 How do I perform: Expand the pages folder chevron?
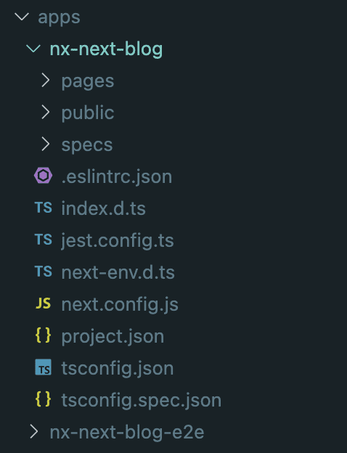45,80
